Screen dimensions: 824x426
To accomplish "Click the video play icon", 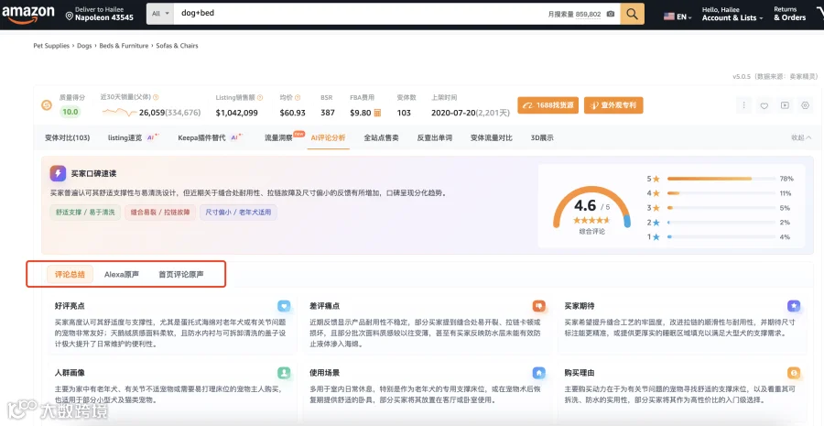I will (x=785, y=105).
